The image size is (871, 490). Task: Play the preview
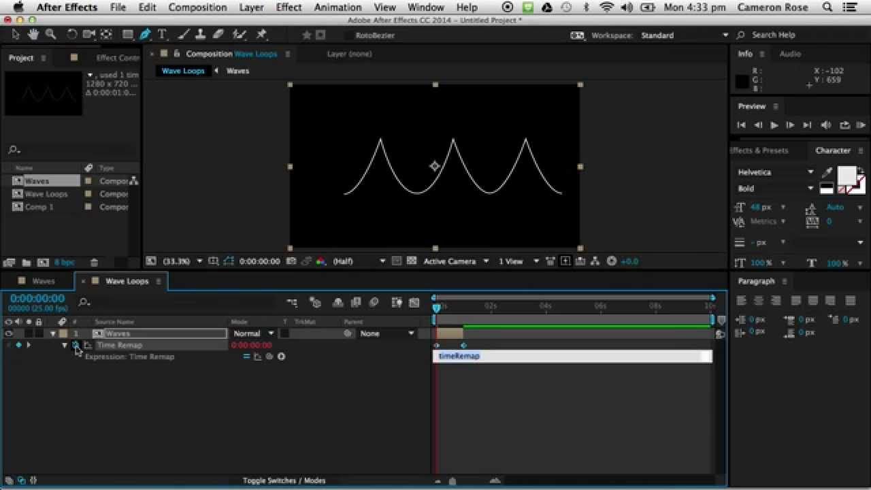tap(774, 125)
